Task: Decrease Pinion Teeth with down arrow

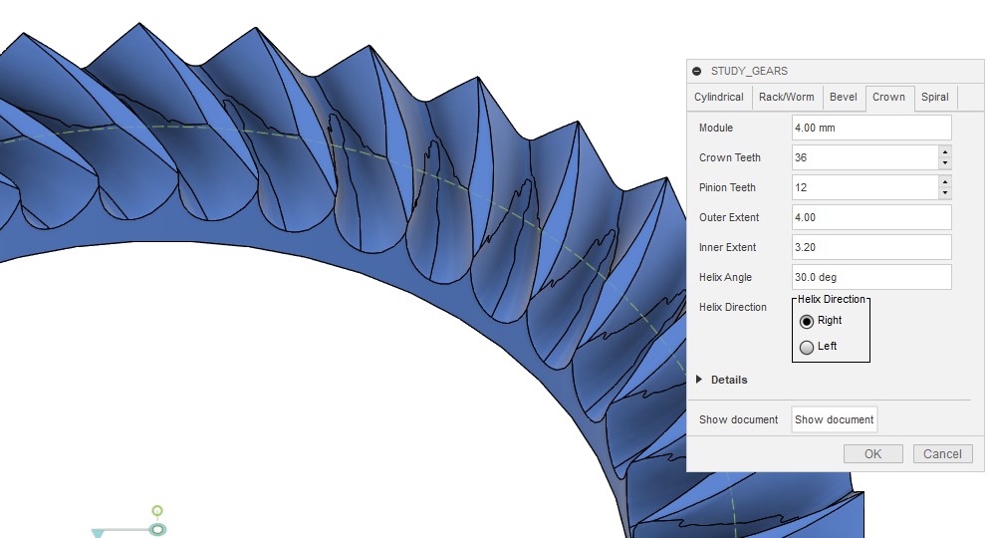Action: pos(944,193)
